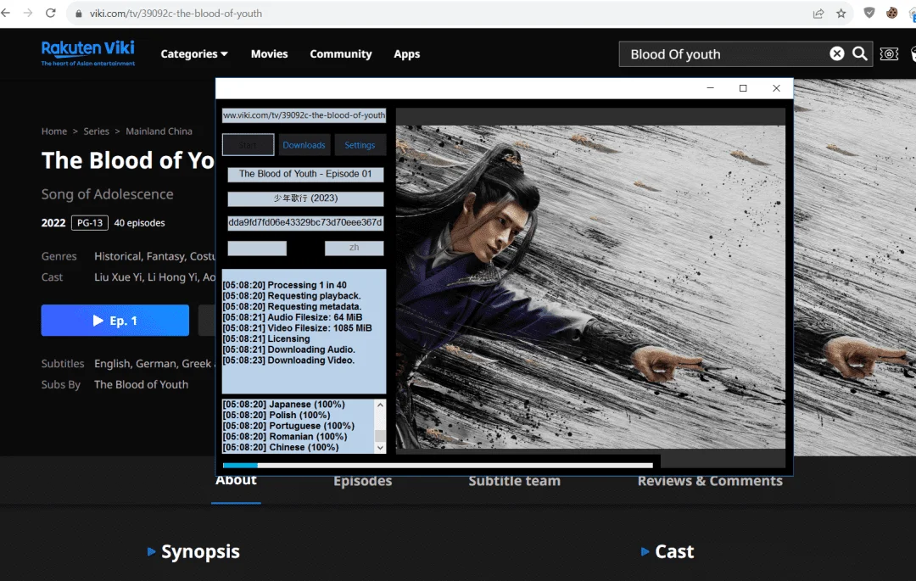Open the Liu Xue Yi cast link
The width and height of the screenshot is (916, 581).
pyautogui.click(x=119, y=277)
